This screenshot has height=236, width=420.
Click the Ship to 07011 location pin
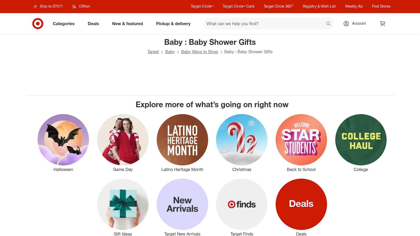click(35, 7)
